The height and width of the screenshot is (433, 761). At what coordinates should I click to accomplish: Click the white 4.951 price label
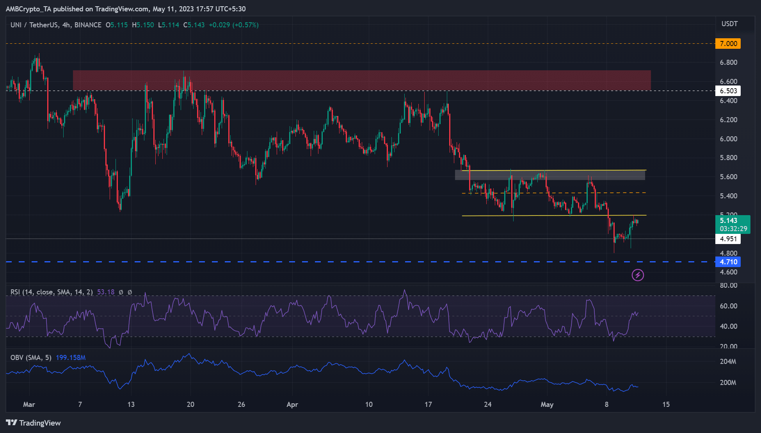point(728,239)
